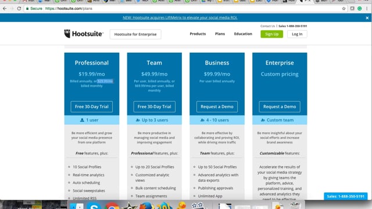This screenshot has height=209, width=372.
Task: Click the 1 user person icon
Action: [82, 120]
